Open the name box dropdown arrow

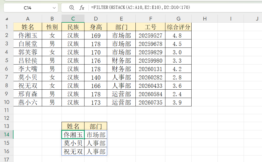[x=54, y=8]
